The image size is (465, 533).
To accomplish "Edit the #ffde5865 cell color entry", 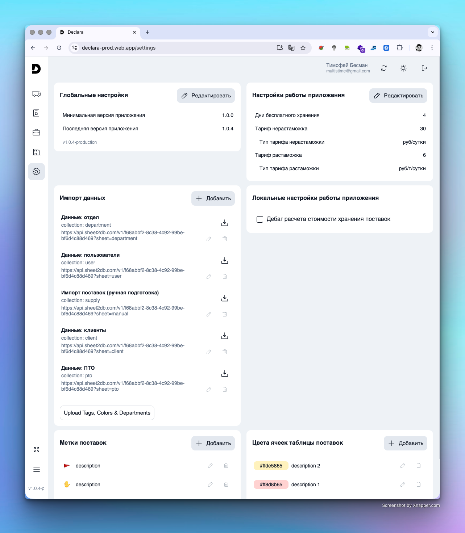I will point(403,466).
